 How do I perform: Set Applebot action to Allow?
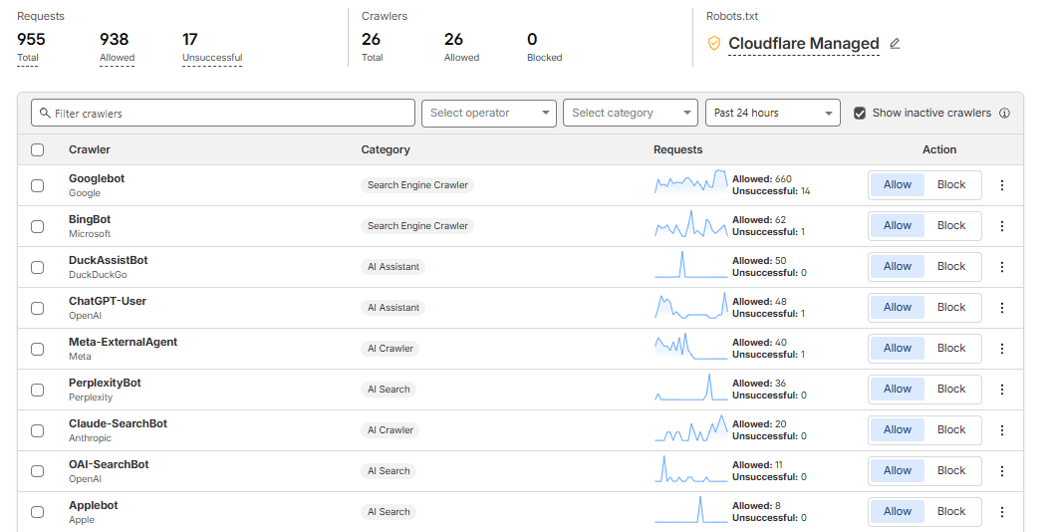click(x=897, y=512)
